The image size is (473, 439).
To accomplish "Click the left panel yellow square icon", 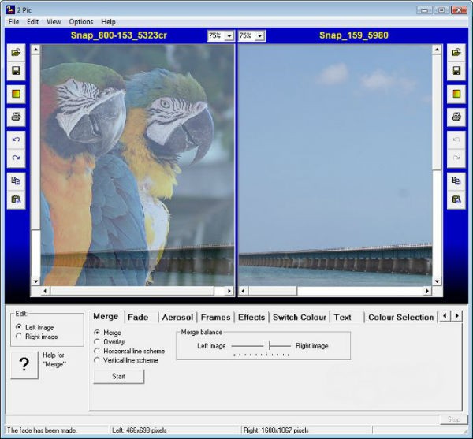I will 17,95.
